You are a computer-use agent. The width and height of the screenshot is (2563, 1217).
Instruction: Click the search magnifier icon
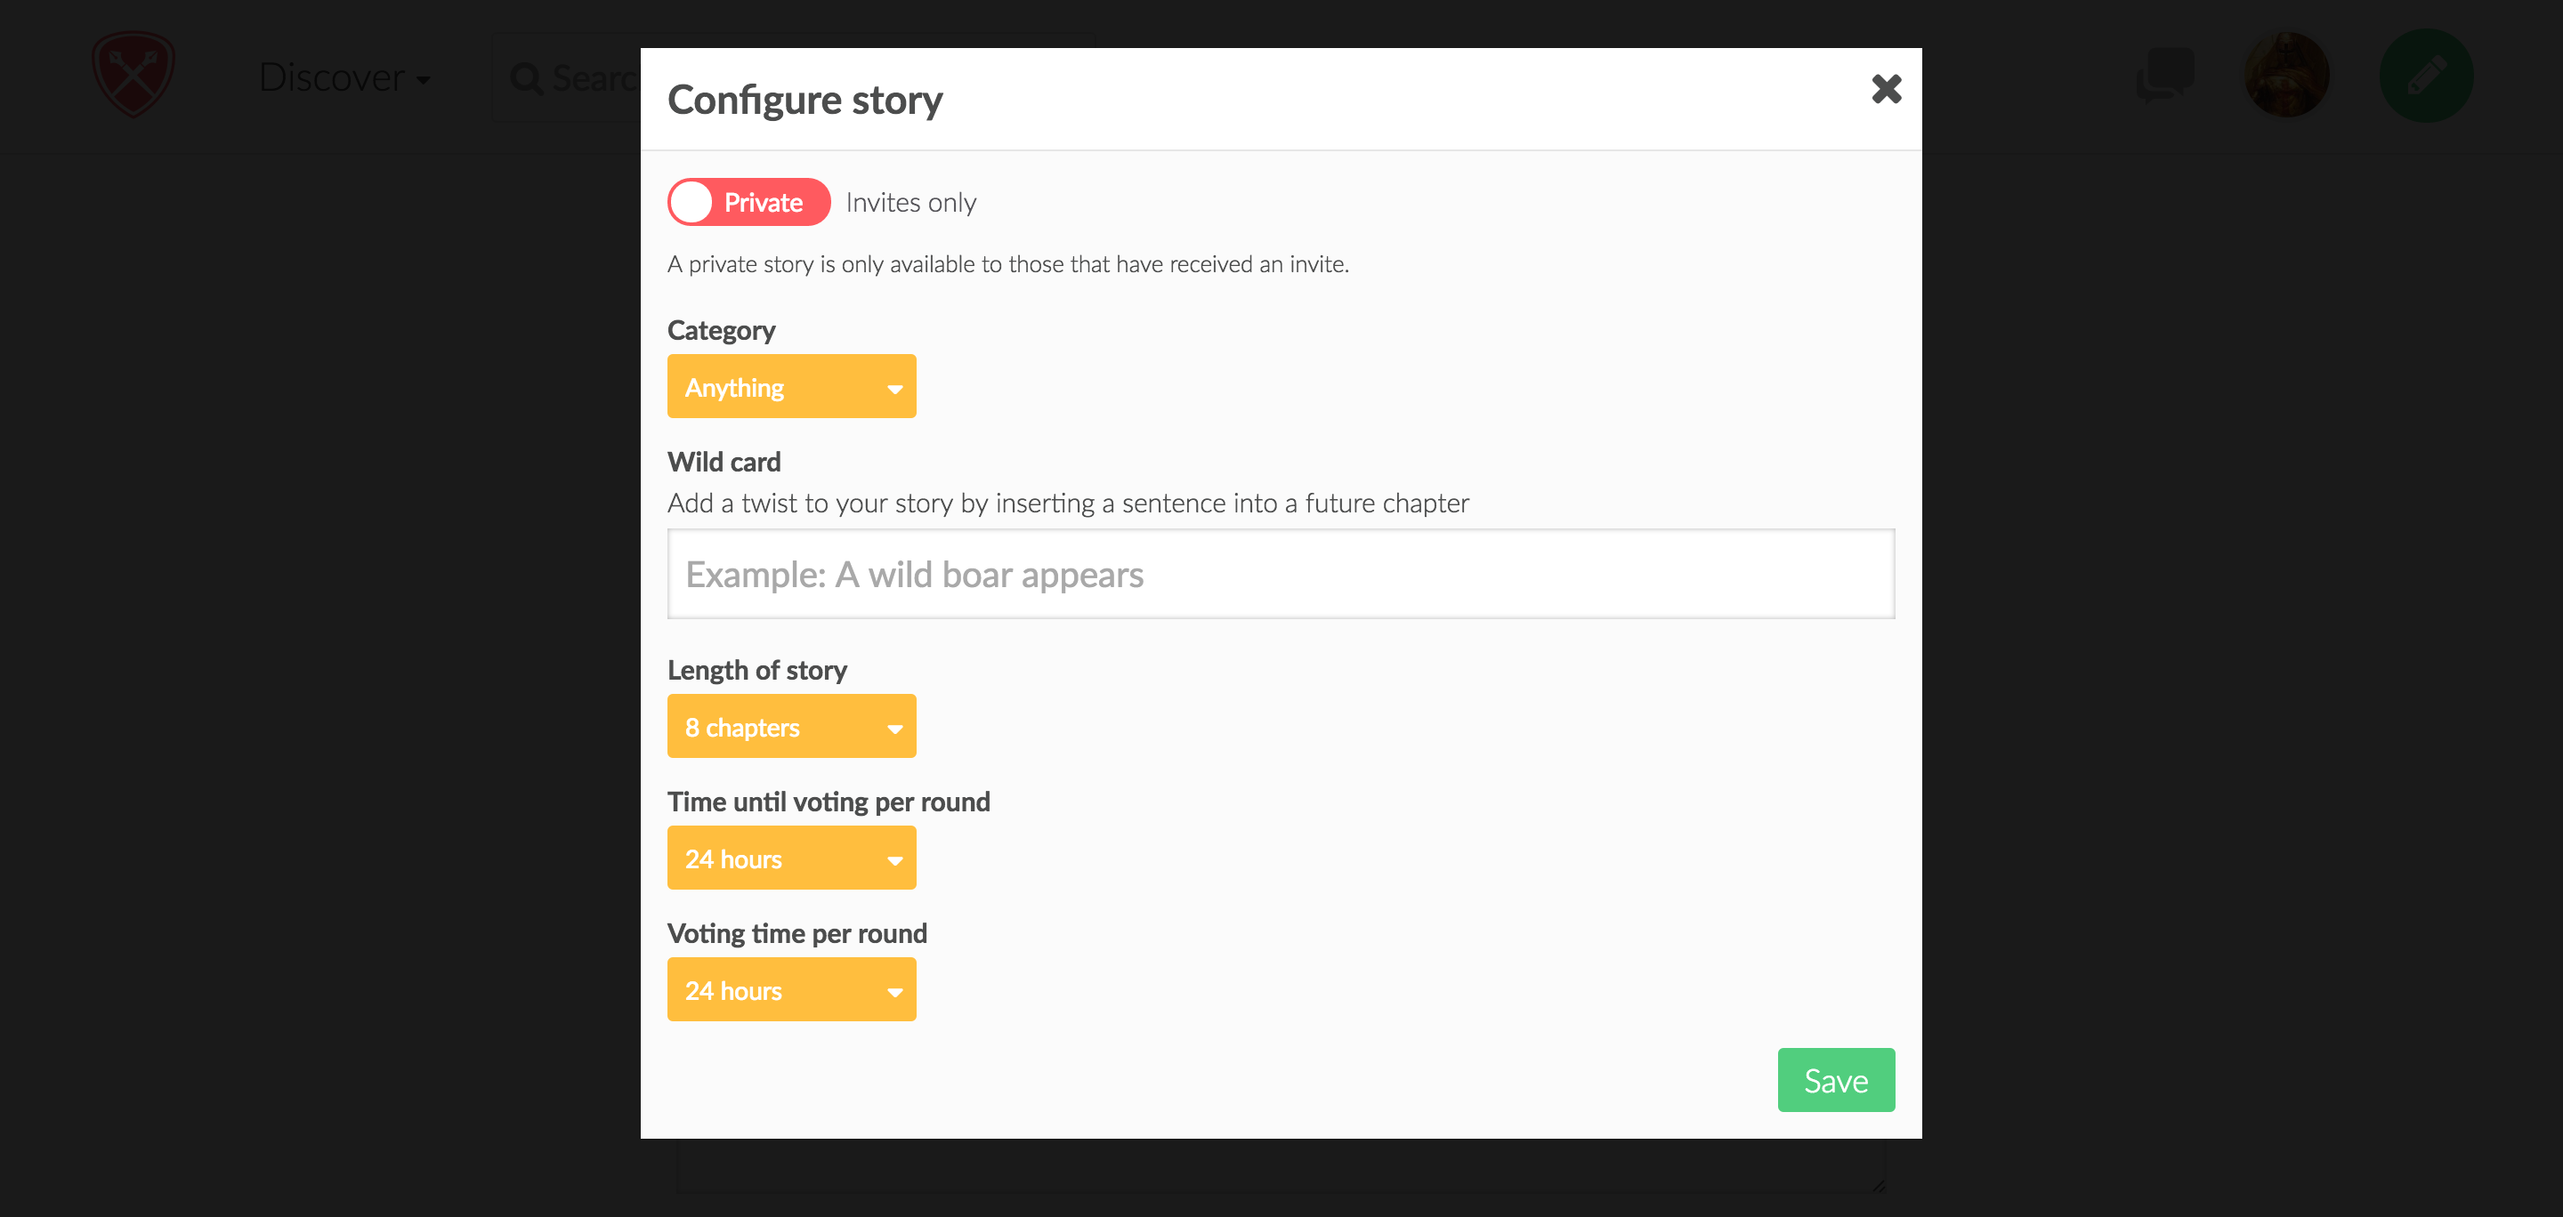tap(526, 77)
